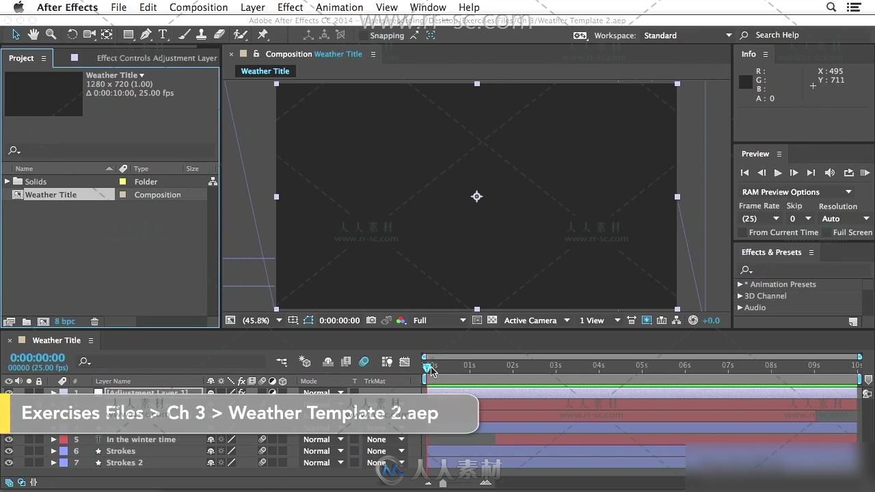Screen dimensions: 875x492
Task: Hide the Strokes 2 layer eye
Action: coord(9,463)
